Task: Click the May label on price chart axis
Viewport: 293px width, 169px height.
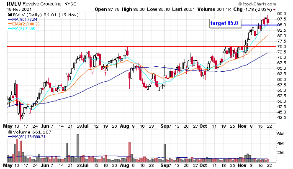Action: coord(8,126)
